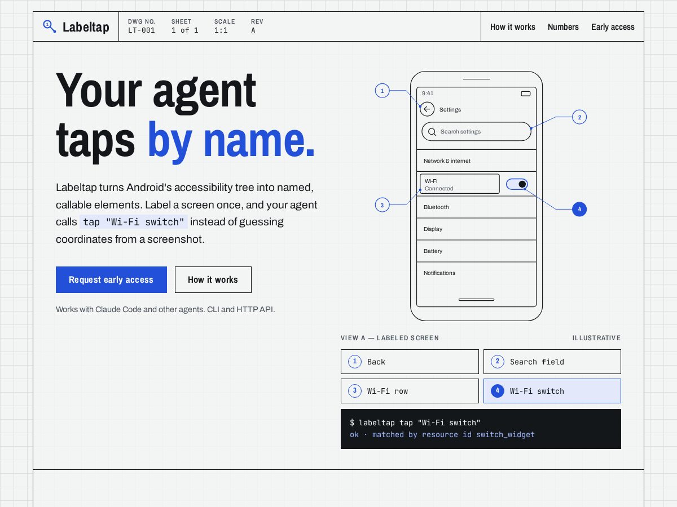Click the 9:41 time in the phone mockup
The image size is (677, 507).
point(428,94)
